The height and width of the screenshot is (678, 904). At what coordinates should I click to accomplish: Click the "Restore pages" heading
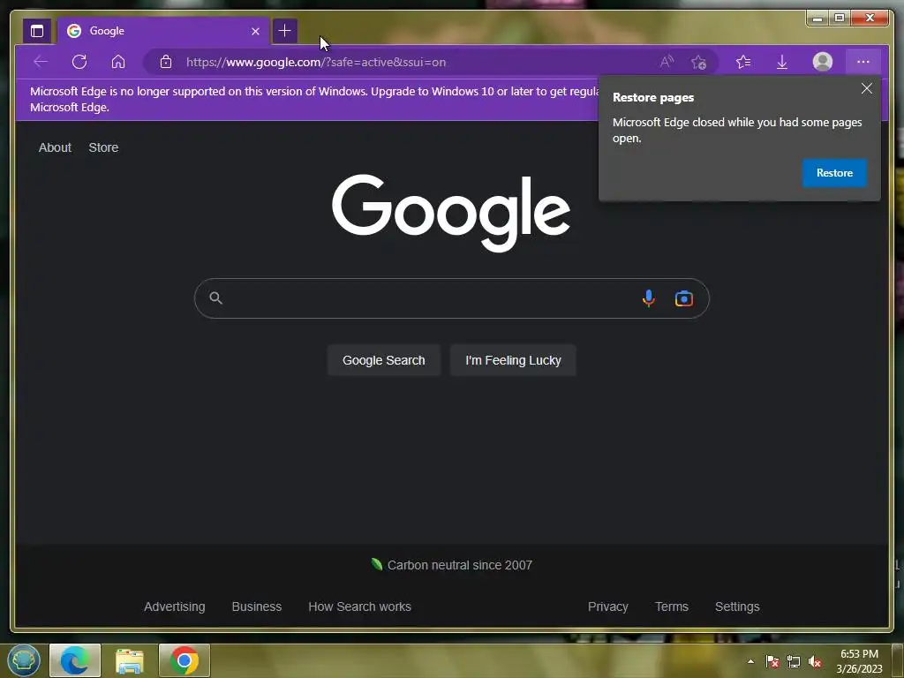(653, 97)
